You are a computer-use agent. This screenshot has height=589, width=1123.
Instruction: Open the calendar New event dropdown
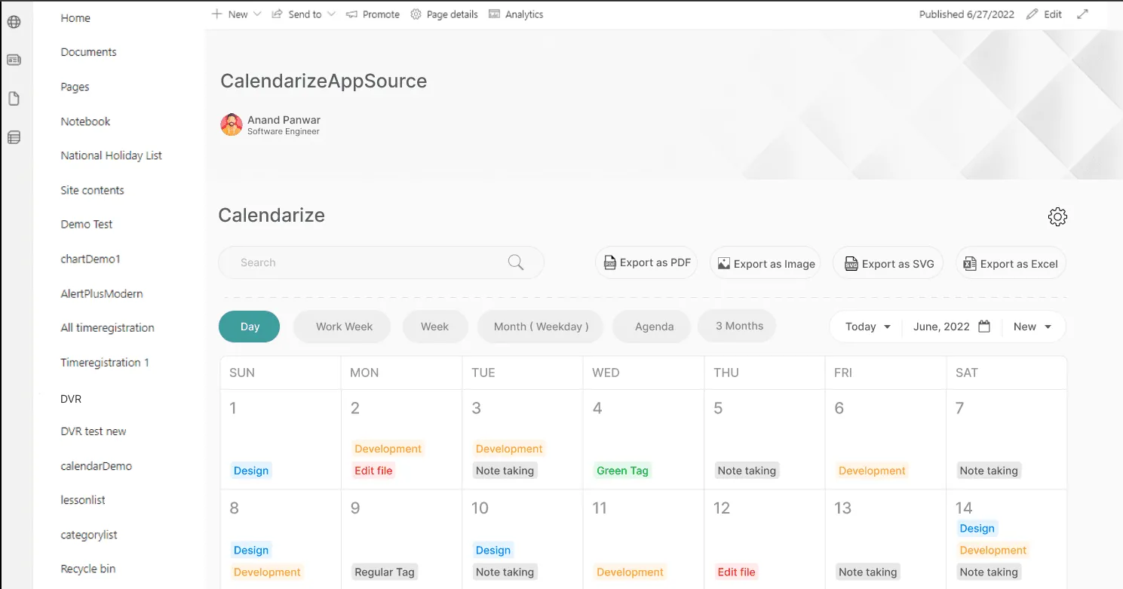click(x=1032, y=327)
